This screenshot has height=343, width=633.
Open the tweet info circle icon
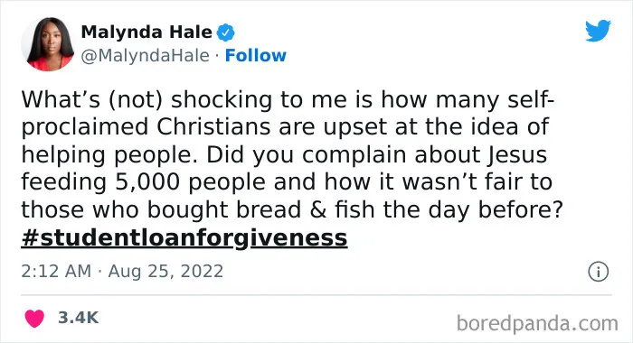[x=598, y=272]
